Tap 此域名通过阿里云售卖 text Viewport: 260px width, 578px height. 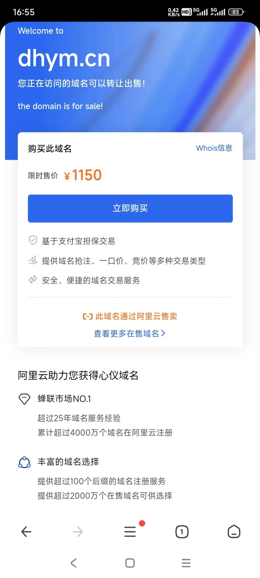click(x=136, y=316)
